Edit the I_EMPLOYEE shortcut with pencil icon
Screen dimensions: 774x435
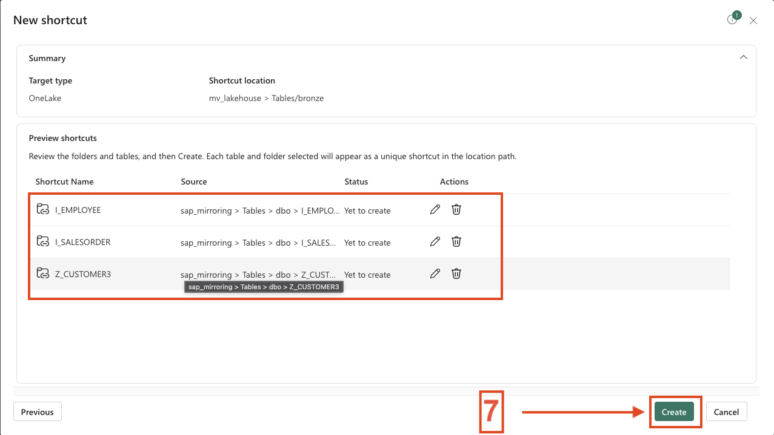(x=435, y=209)
